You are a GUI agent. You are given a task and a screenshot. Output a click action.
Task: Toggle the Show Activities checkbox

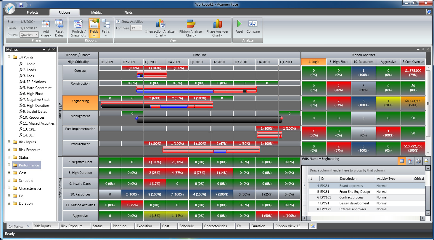(118, 22)
